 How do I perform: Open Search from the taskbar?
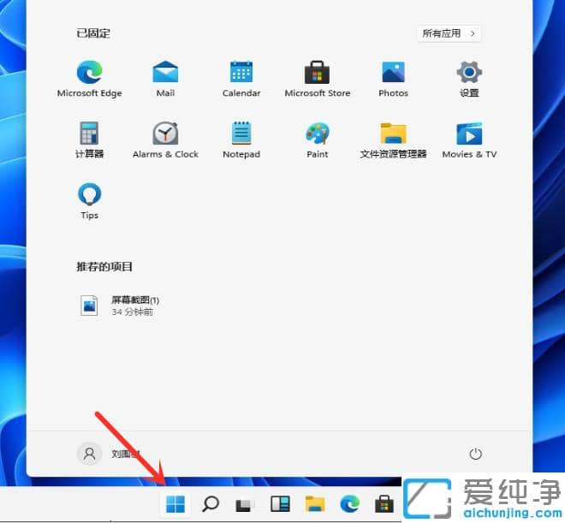(211, 503)
